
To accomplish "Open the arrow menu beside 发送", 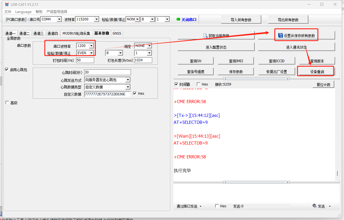I will tap(330, 206).
